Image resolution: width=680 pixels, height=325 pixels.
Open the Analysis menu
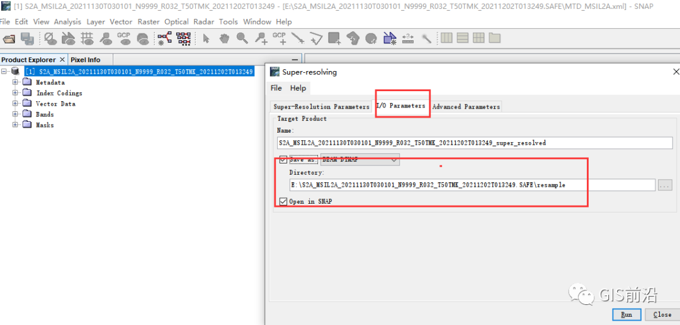pos(67,21)
